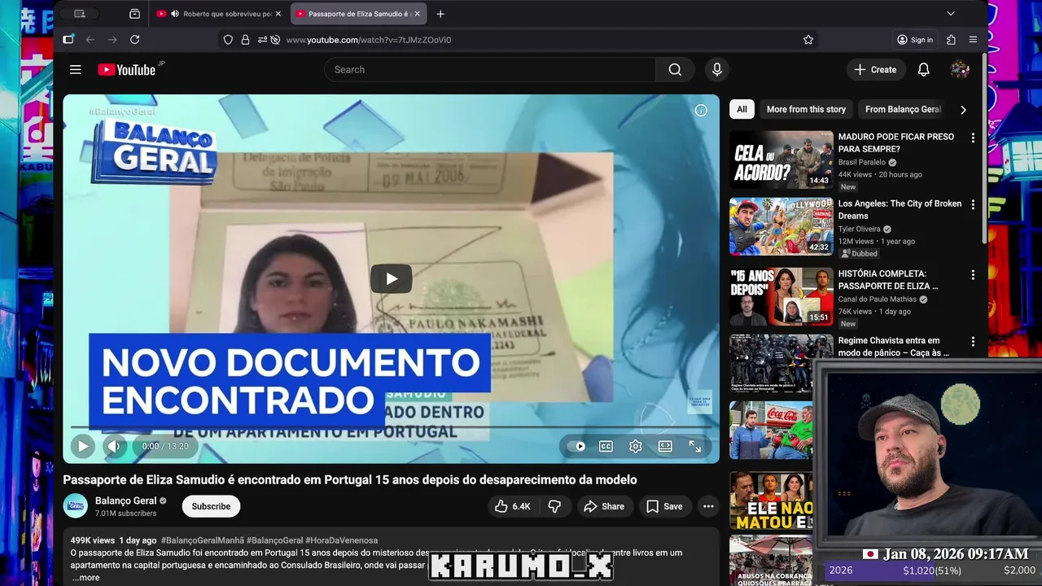The width and height of the screenshot is (1042, 586).
Task: Open tracking protection shield icon
Action: tap(228, 39)
